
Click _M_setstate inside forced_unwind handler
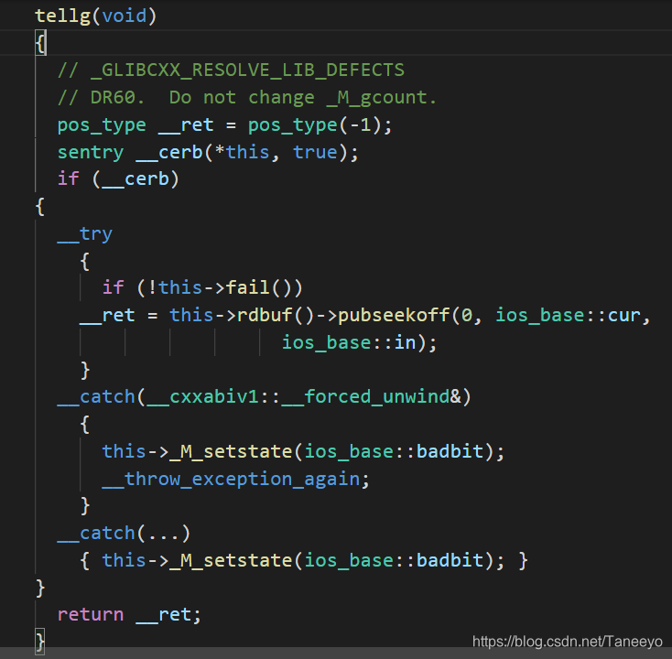point(231,451)
